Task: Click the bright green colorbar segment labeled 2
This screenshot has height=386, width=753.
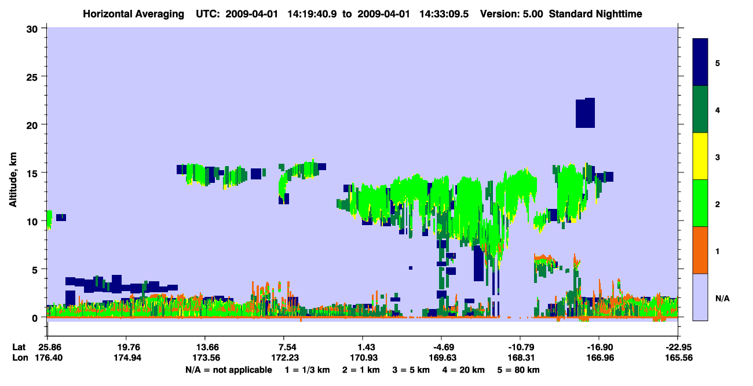Action: pos(700,203)
